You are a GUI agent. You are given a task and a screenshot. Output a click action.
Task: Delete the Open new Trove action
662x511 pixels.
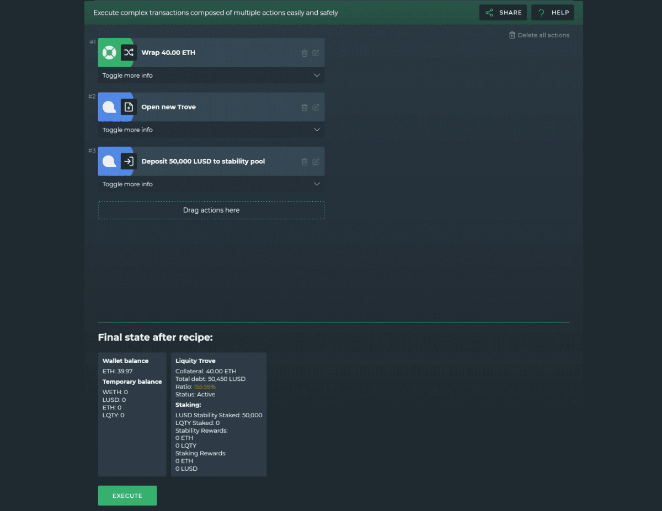(x=305, y=107)
